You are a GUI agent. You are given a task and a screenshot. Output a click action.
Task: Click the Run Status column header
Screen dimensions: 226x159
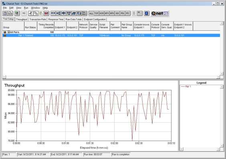coord(31,26)
